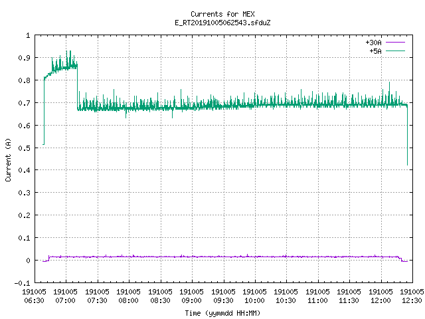Click y-axis tick value 0.1
This screenshot has height=319, width=425.
(24, 238)
